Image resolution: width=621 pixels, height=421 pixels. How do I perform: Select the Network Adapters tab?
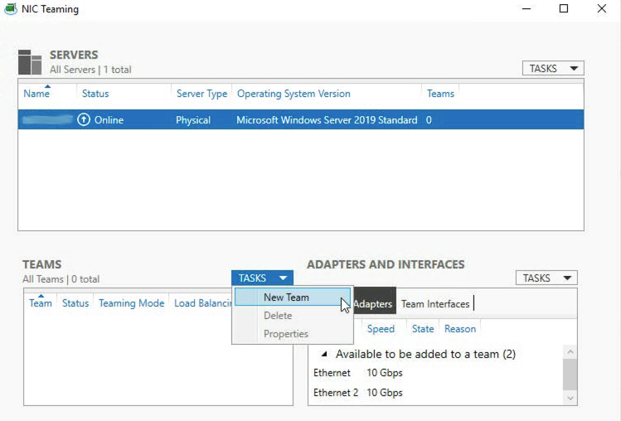pyautogui.click(x=373, y=304)
